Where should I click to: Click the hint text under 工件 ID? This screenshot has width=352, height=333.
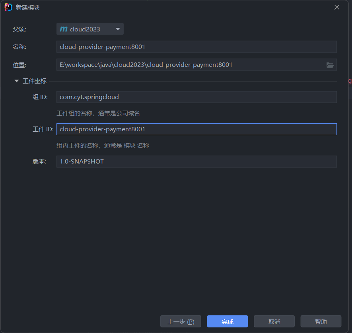tap(103, 146)
